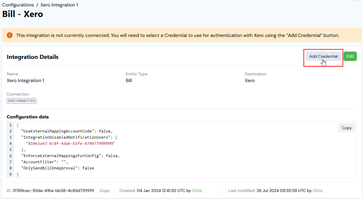Click the page title Bill - Xero
Screen dimensions: 363x199
22,13
